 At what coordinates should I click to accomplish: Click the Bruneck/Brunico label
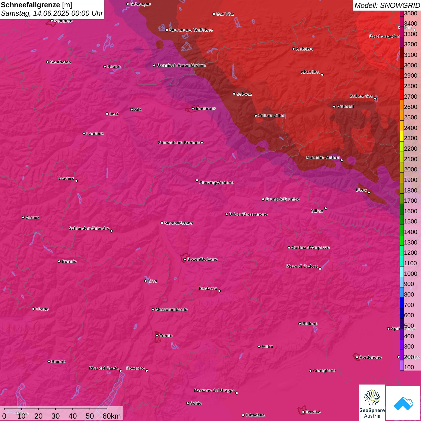[x=282, y=199]
